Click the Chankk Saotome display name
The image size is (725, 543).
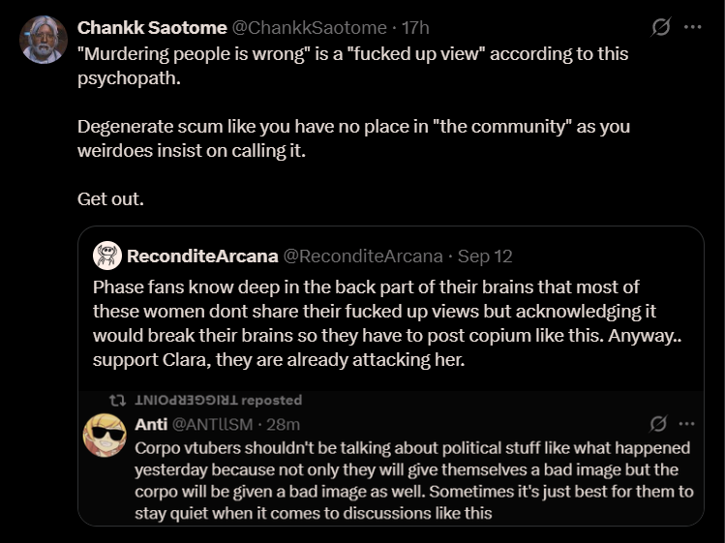(x=152, y=28)
